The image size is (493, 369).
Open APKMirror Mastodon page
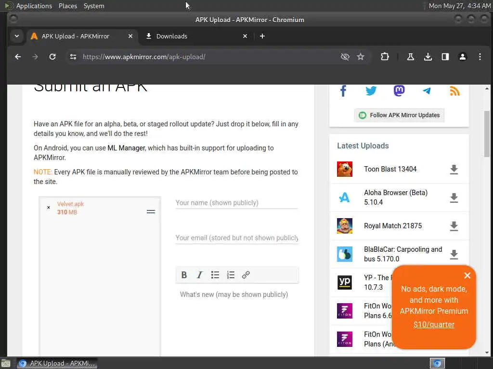[x=399, y=91]
